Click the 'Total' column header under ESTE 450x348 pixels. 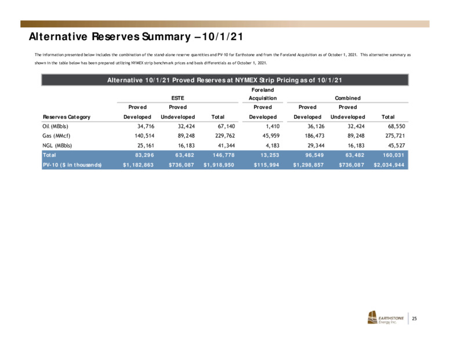(218, 117)
